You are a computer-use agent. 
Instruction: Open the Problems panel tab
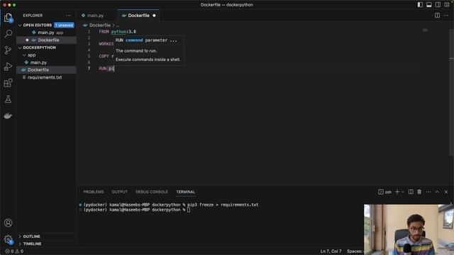pos(93,192)
